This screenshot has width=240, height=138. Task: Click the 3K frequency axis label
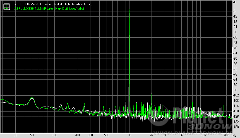click(x=165, y=135)
